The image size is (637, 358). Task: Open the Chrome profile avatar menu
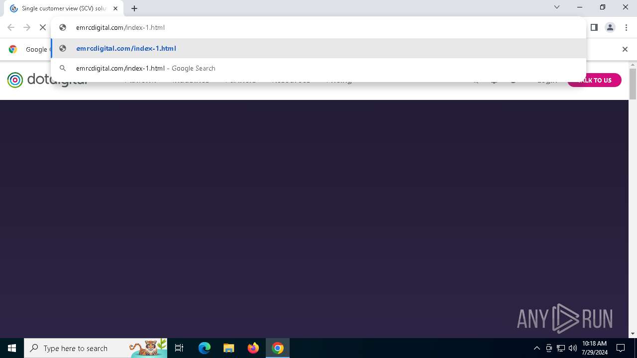pos(610,27)
